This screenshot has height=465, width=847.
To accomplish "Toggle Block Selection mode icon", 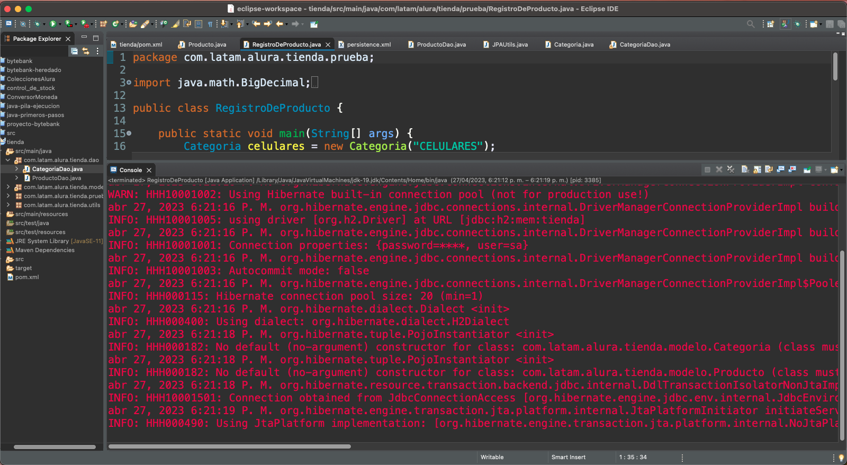I will click(x=199, y=24).
